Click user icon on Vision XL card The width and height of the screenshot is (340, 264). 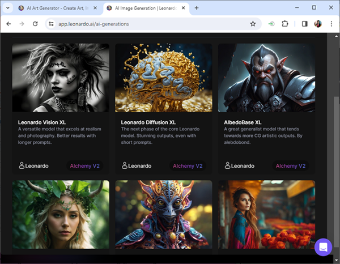[x=22, y=165]
